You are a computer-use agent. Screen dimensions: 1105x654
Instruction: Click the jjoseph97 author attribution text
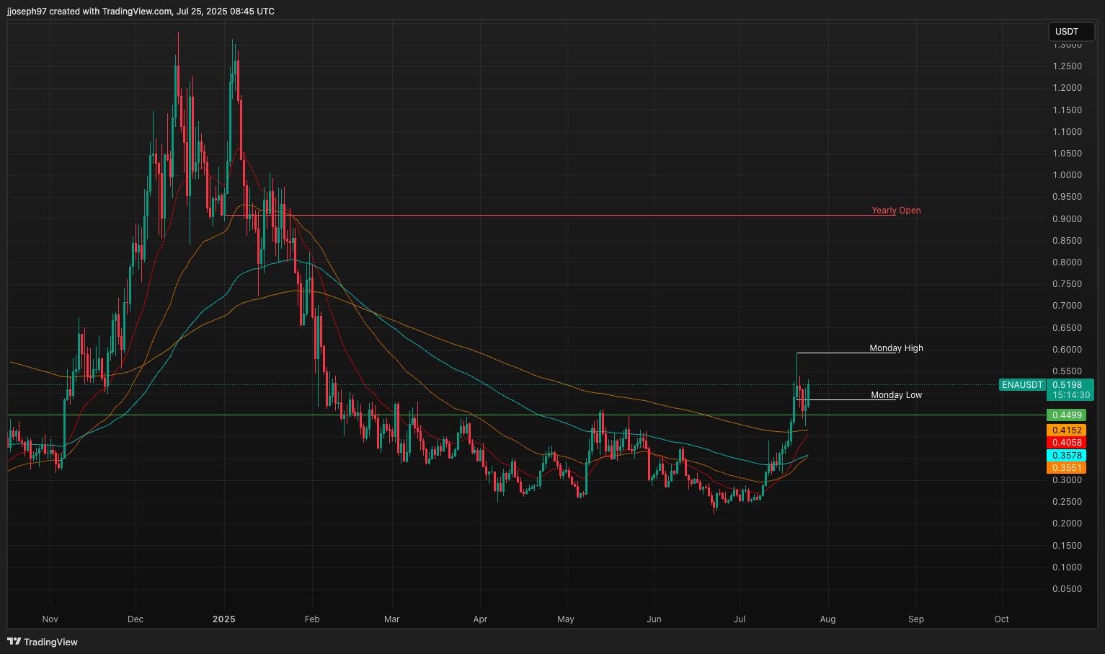click(x=26, y=12)
